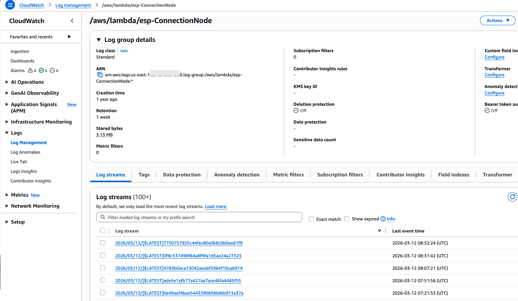Open Ingestion in sidebar
The width and height of the screenshot is (518, 301).
coord(20,51)
